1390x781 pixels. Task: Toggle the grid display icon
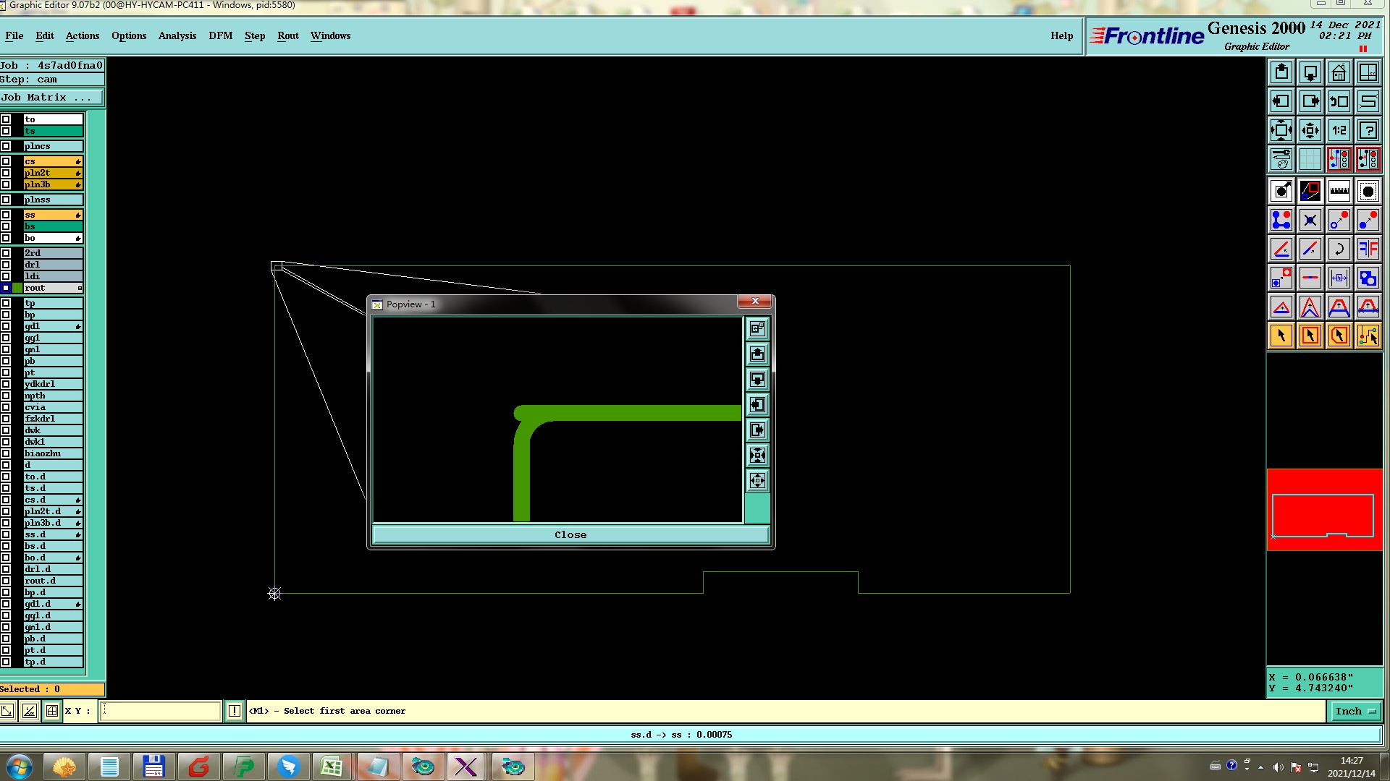1310,159
